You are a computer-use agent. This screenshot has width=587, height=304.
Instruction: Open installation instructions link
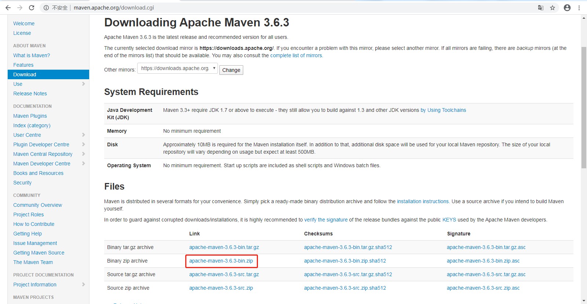pyautogui.click(x=423, y=201)
